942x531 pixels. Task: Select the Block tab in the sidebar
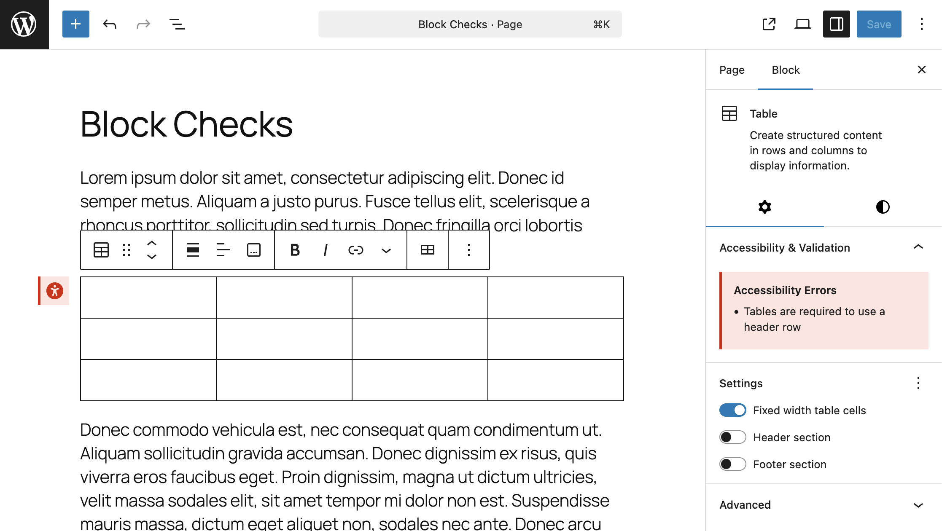[x=785, y=70]
